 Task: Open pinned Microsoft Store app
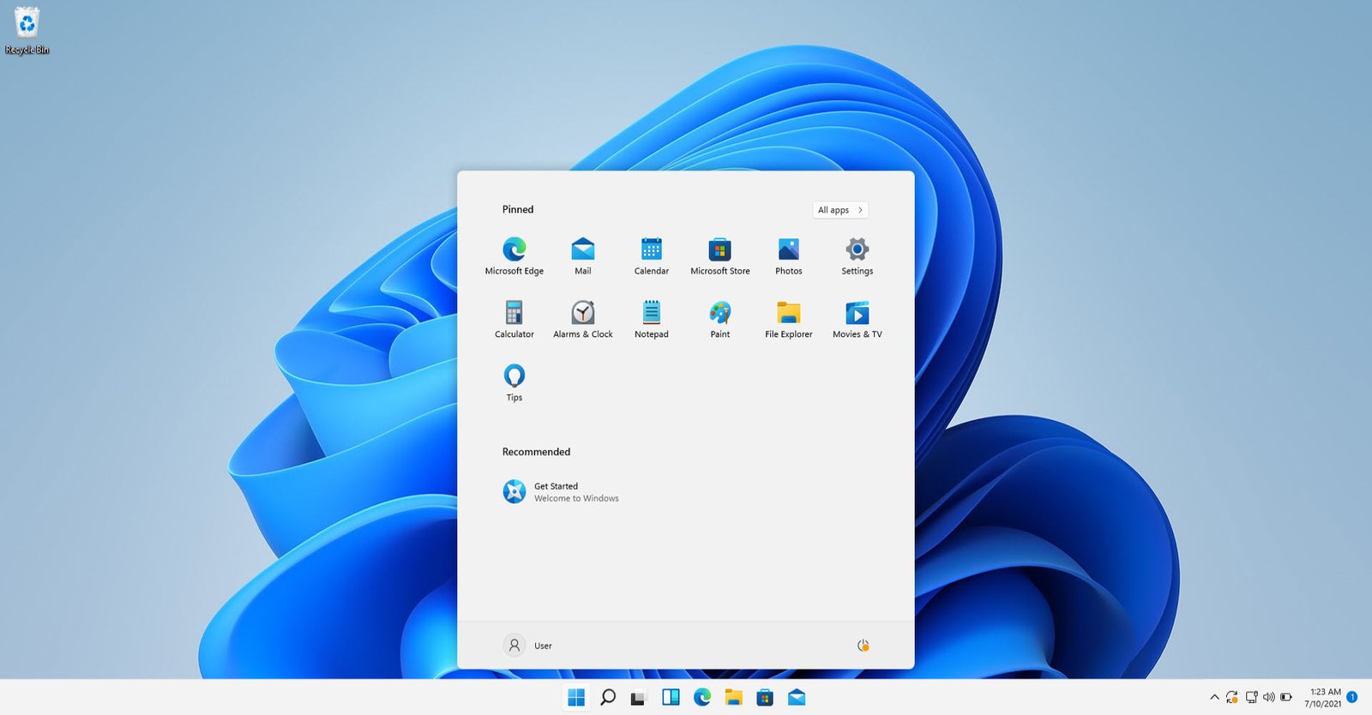click(720, 256)
